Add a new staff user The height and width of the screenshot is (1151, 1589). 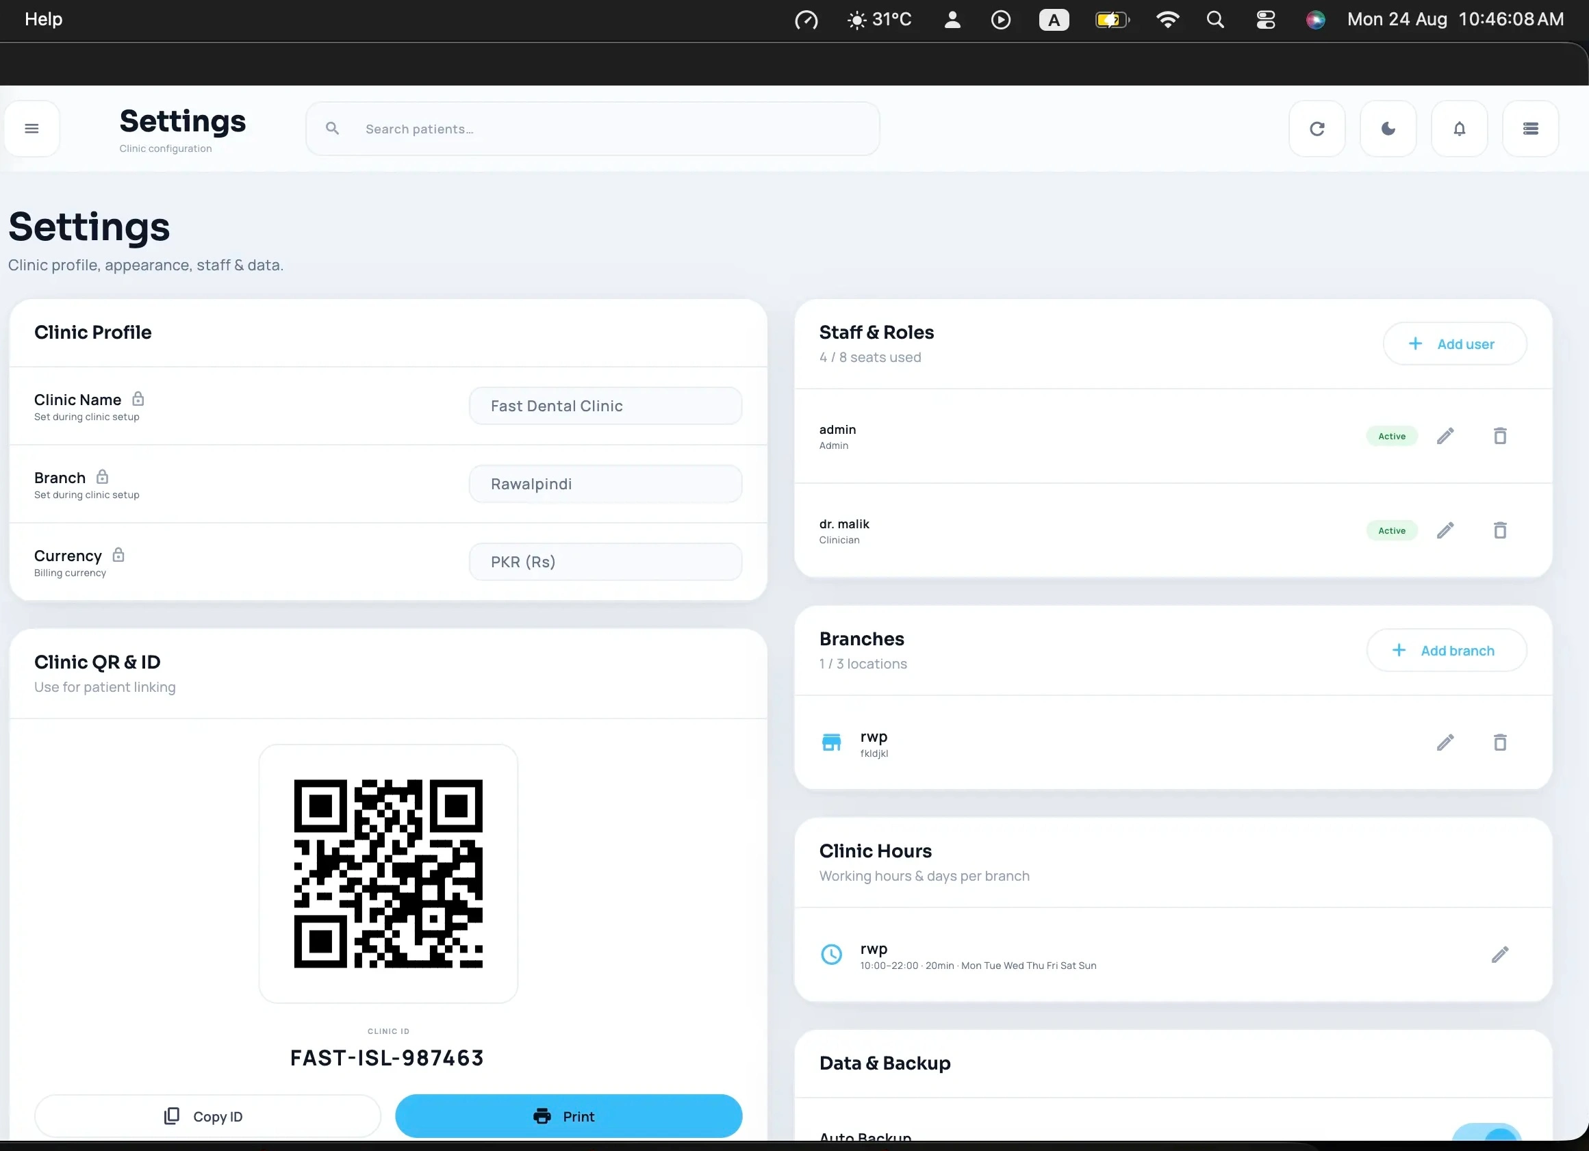pos(1455,344)
